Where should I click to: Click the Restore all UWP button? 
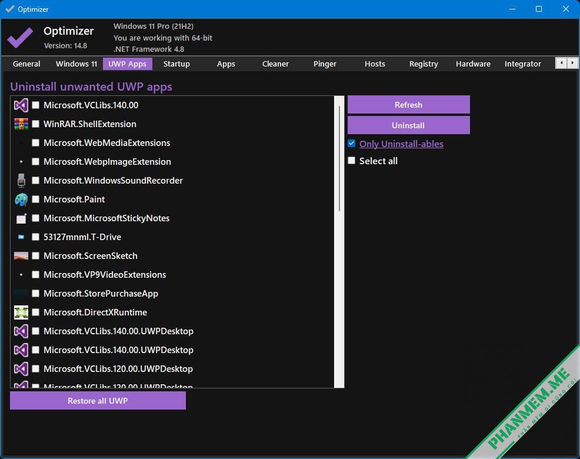coord(98,401)
